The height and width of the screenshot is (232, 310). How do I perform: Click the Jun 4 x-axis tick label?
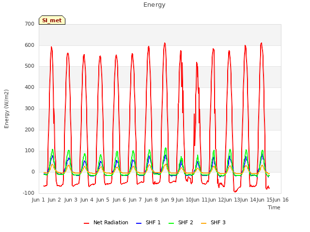click(x=87, y=200)
